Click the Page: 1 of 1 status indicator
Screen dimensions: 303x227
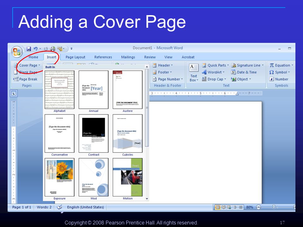click(x=21, y=207)
